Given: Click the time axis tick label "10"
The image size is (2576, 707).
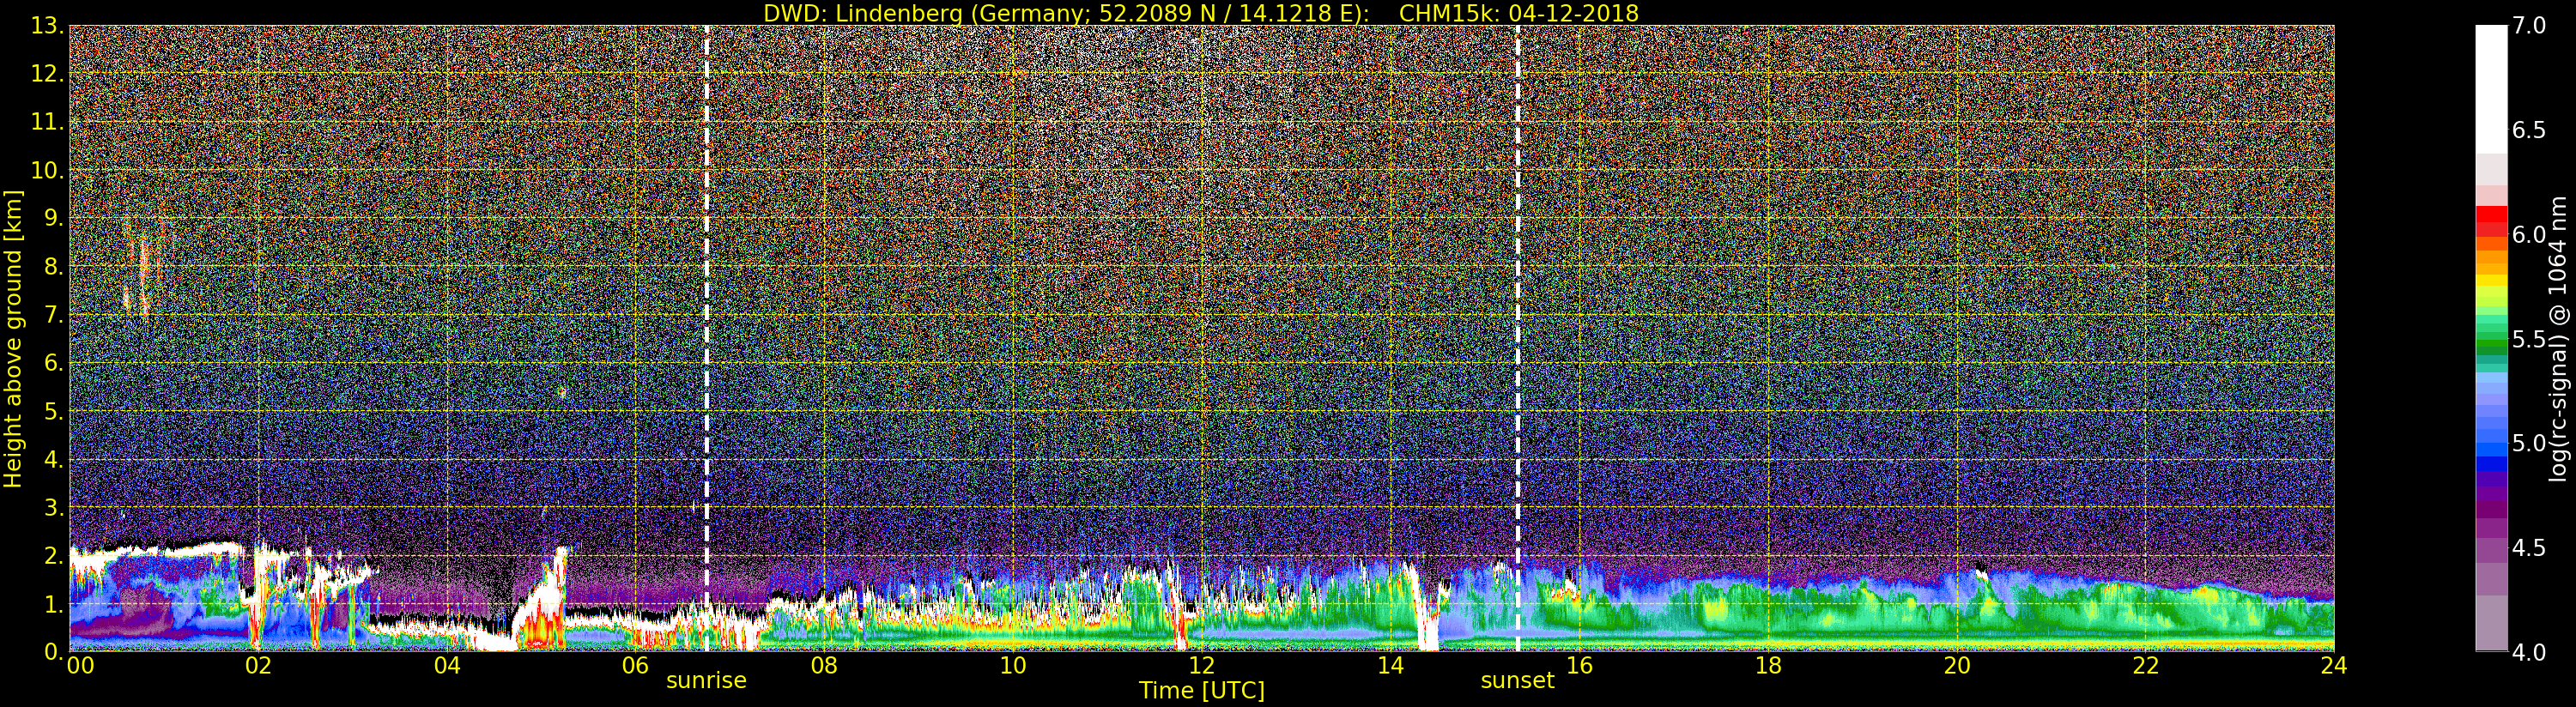Looking at the screenshot, I should pos(1013,667).
